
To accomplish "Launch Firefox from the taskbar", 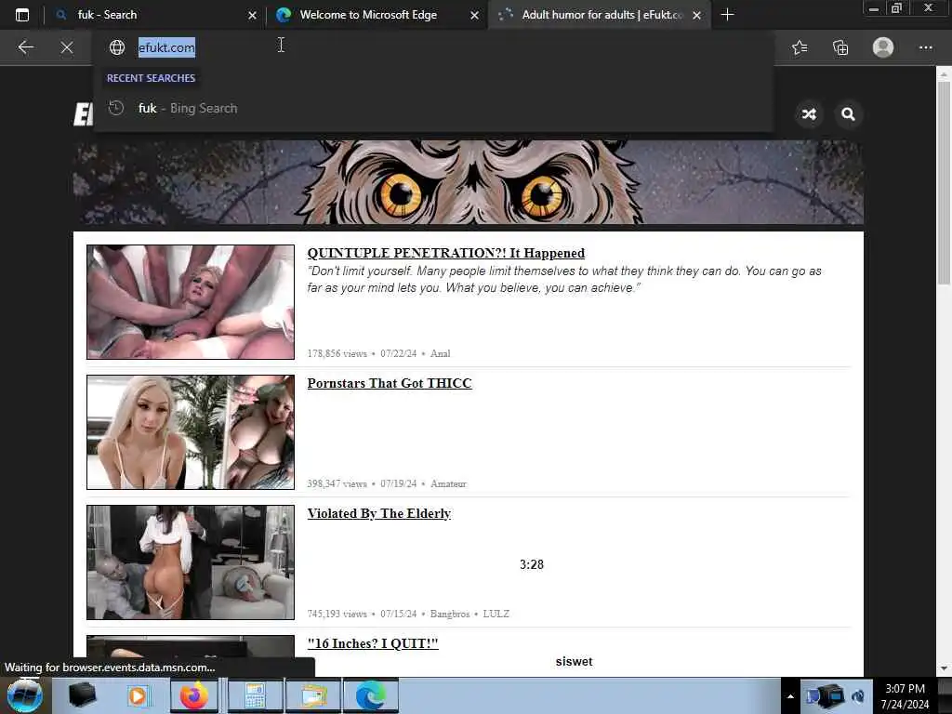I will [x=193, y=695].
